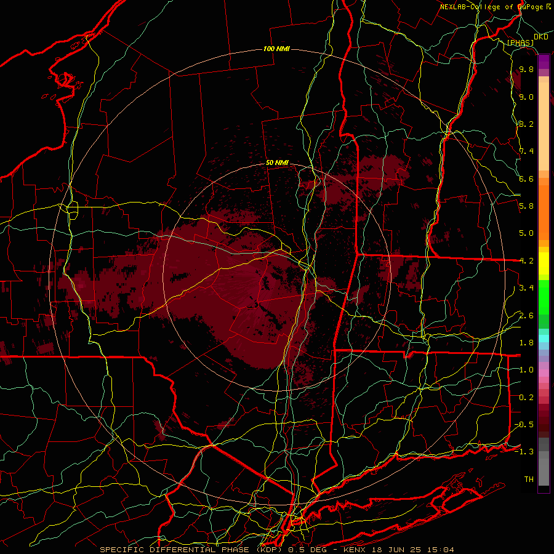Screen dimensions: 554x554
Task: Click the 7.4 scale value
Action: coord(526,151)
